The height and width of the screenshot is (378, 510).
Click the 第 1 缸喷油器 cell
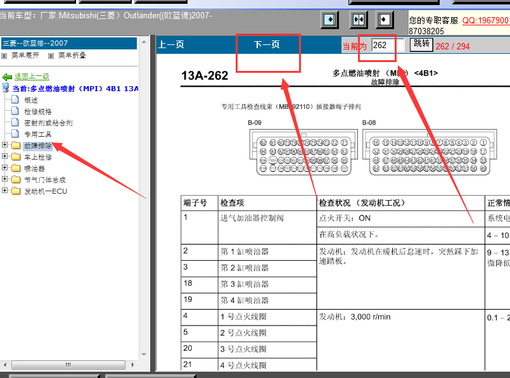(267, 252)
